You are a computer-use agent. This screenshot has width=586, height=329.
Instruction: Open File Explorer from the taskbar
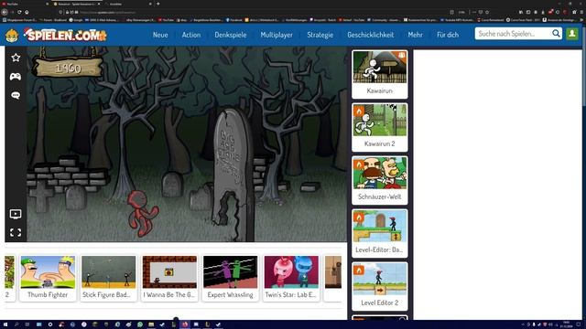coord(151,324)
